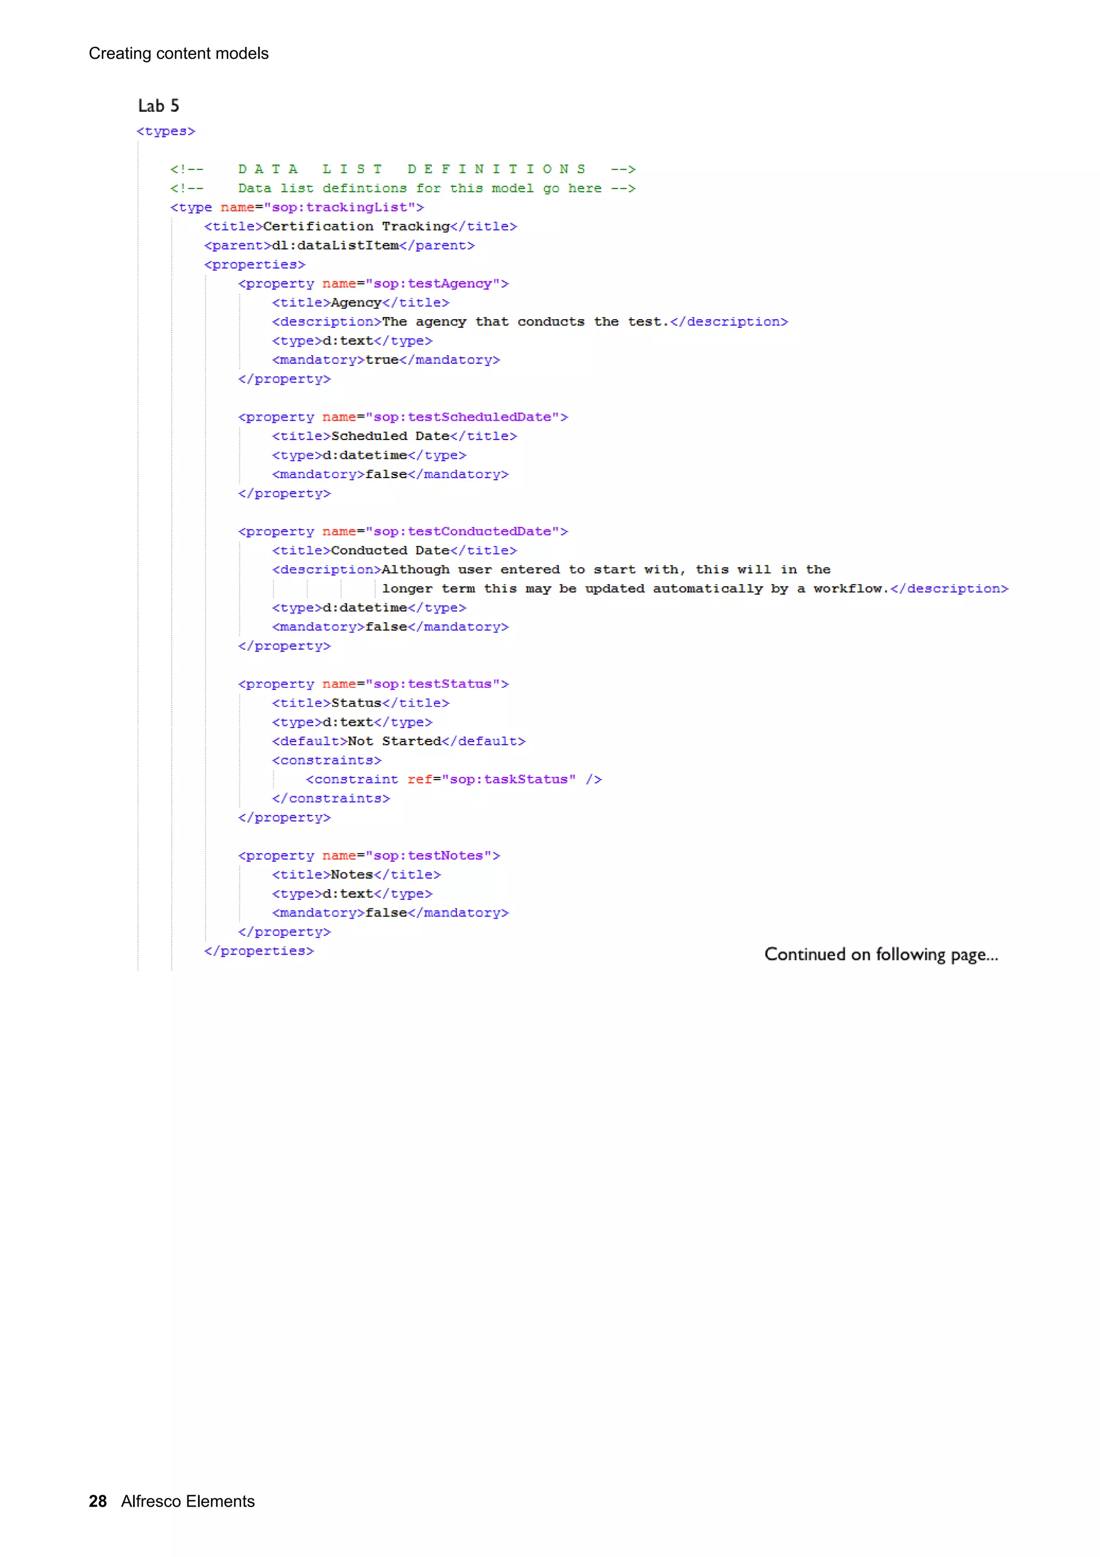Click the opening <constraints> tag
The height and width of the screenshot is (1557, 1100).
pos(327,760)
